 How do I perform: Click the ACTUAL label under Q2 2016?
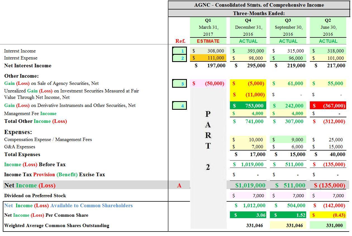point(328,41)
